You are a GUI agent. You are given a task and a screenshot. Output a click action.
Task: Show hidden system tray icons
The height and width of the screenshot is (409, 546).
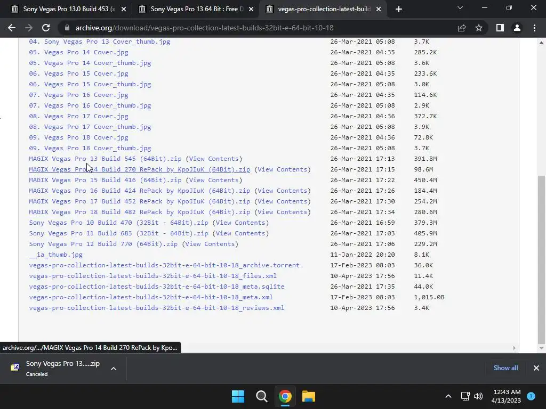point(448,396)
